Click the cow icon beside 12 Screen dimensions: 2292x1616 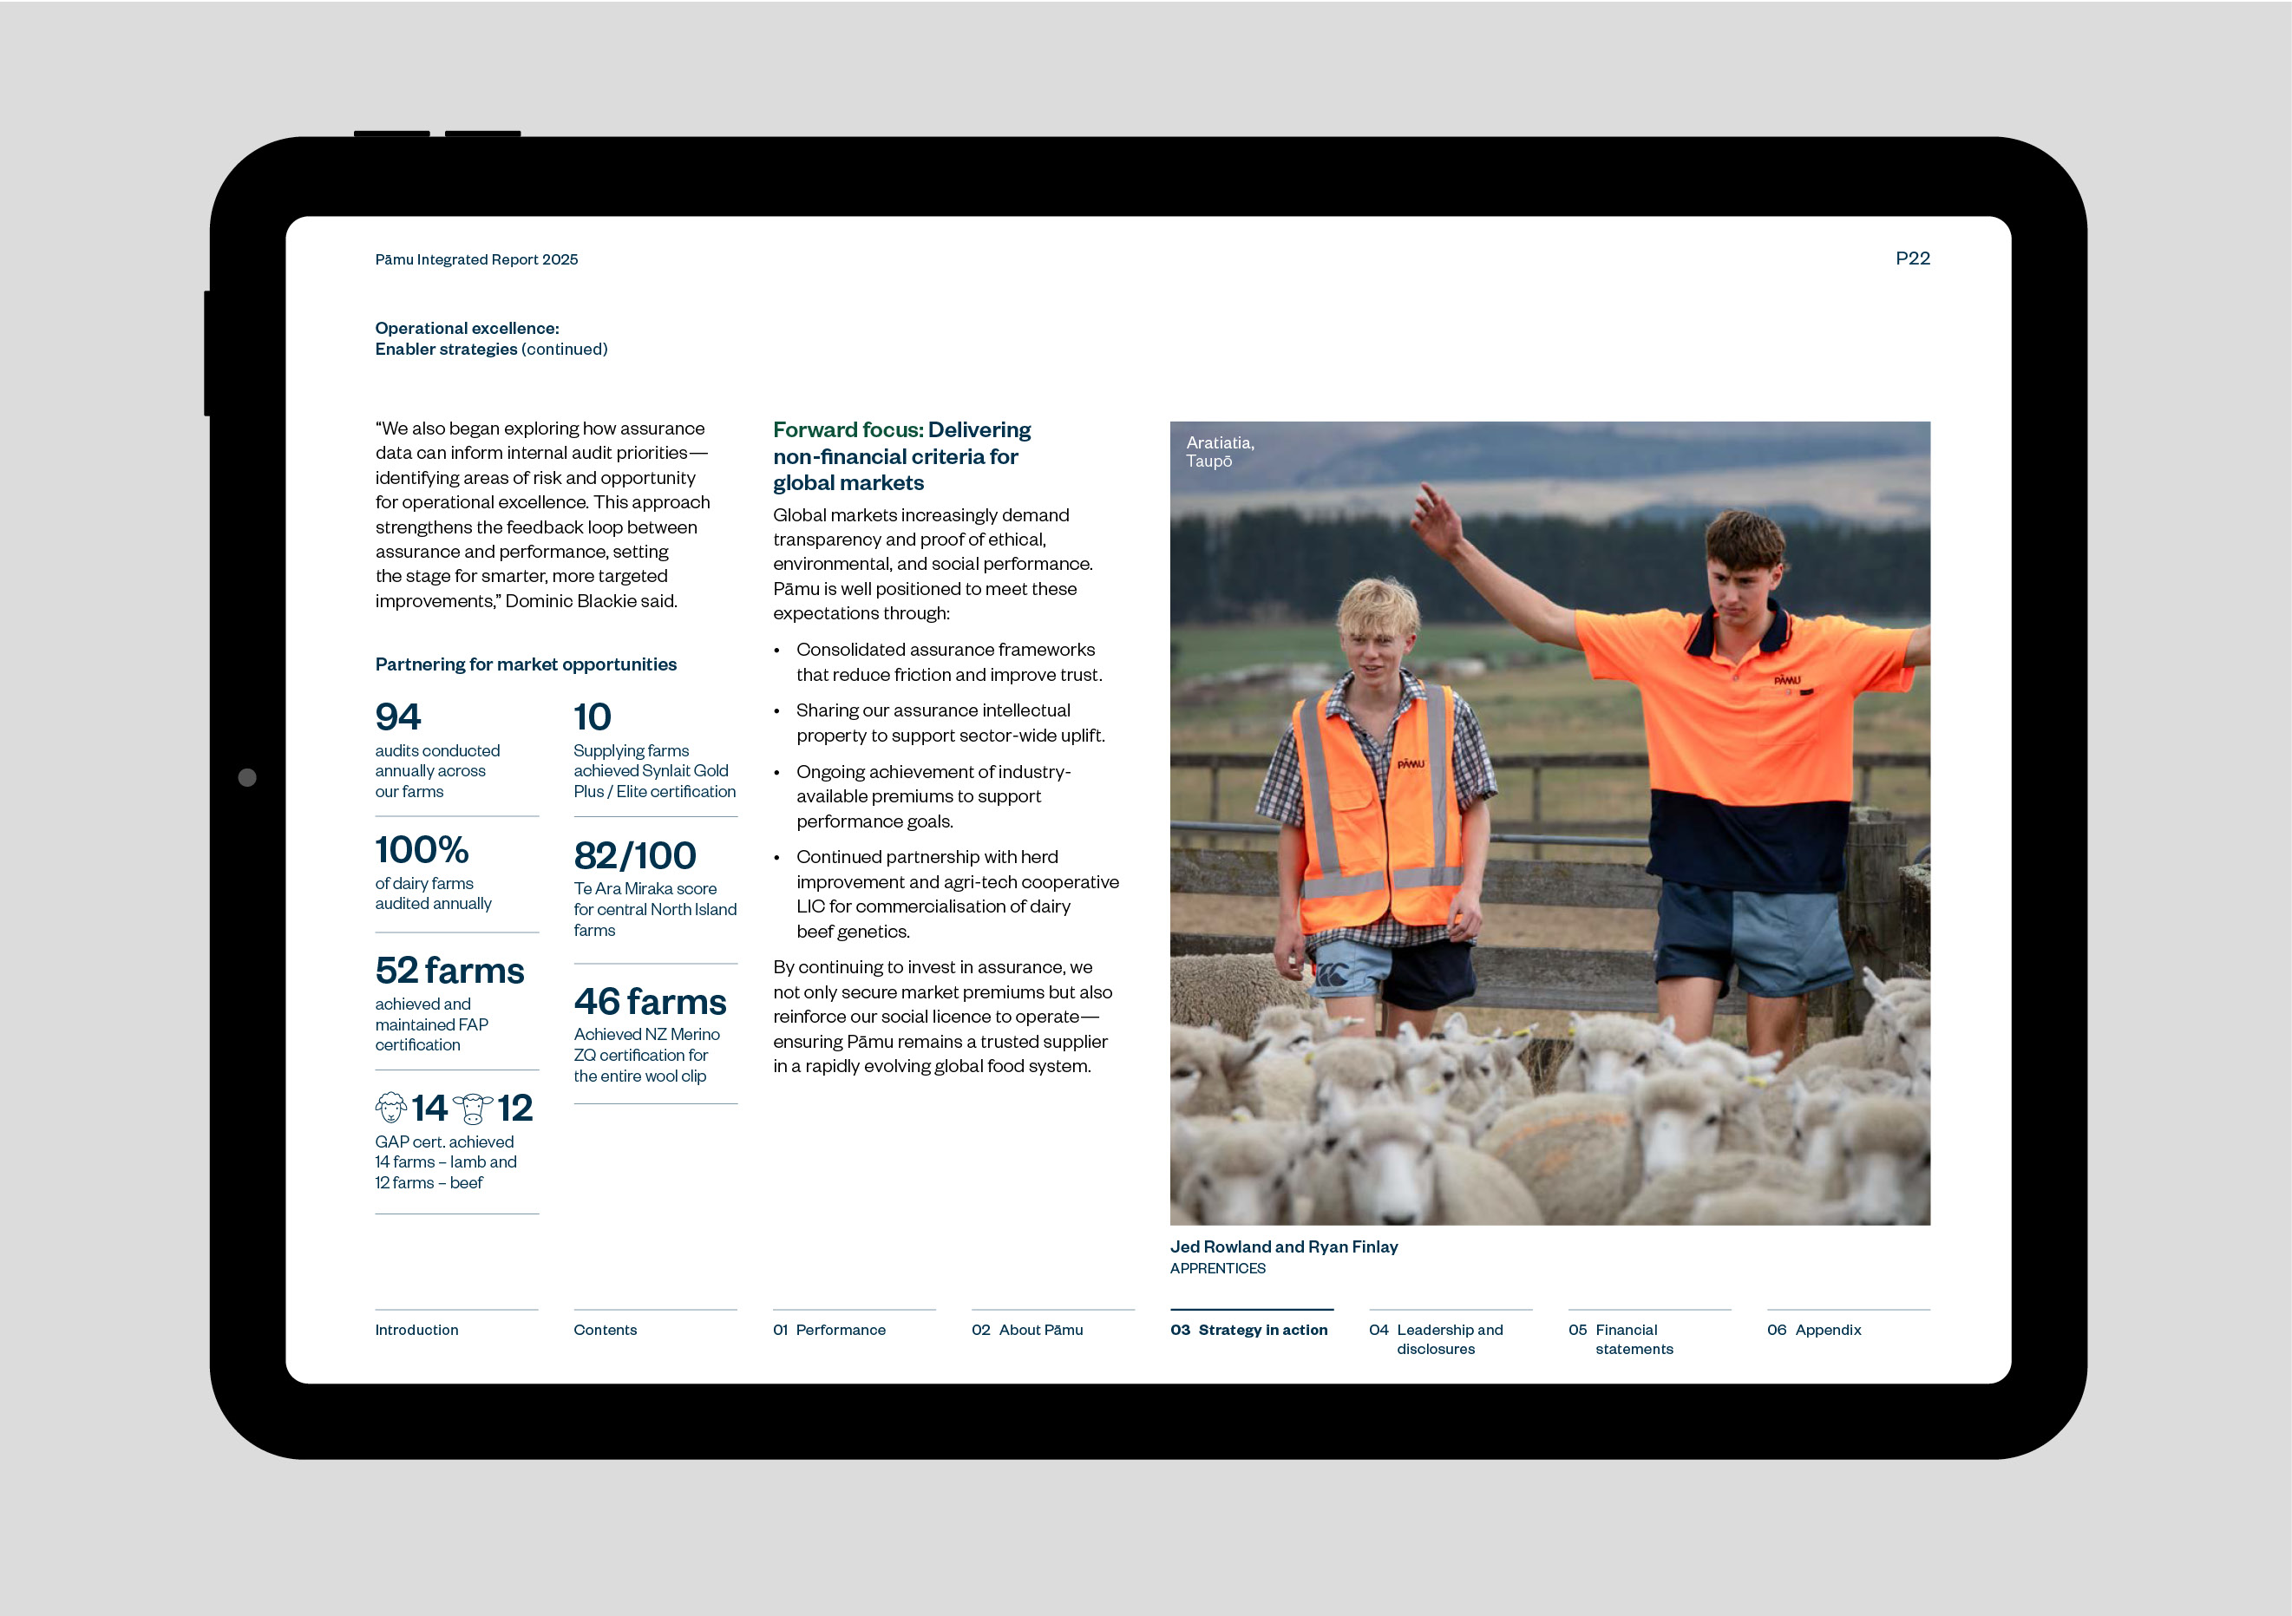point(472,1108)
